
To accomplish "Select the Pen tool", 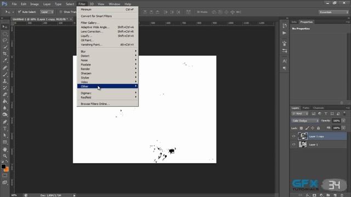I will tap(5, 122).
